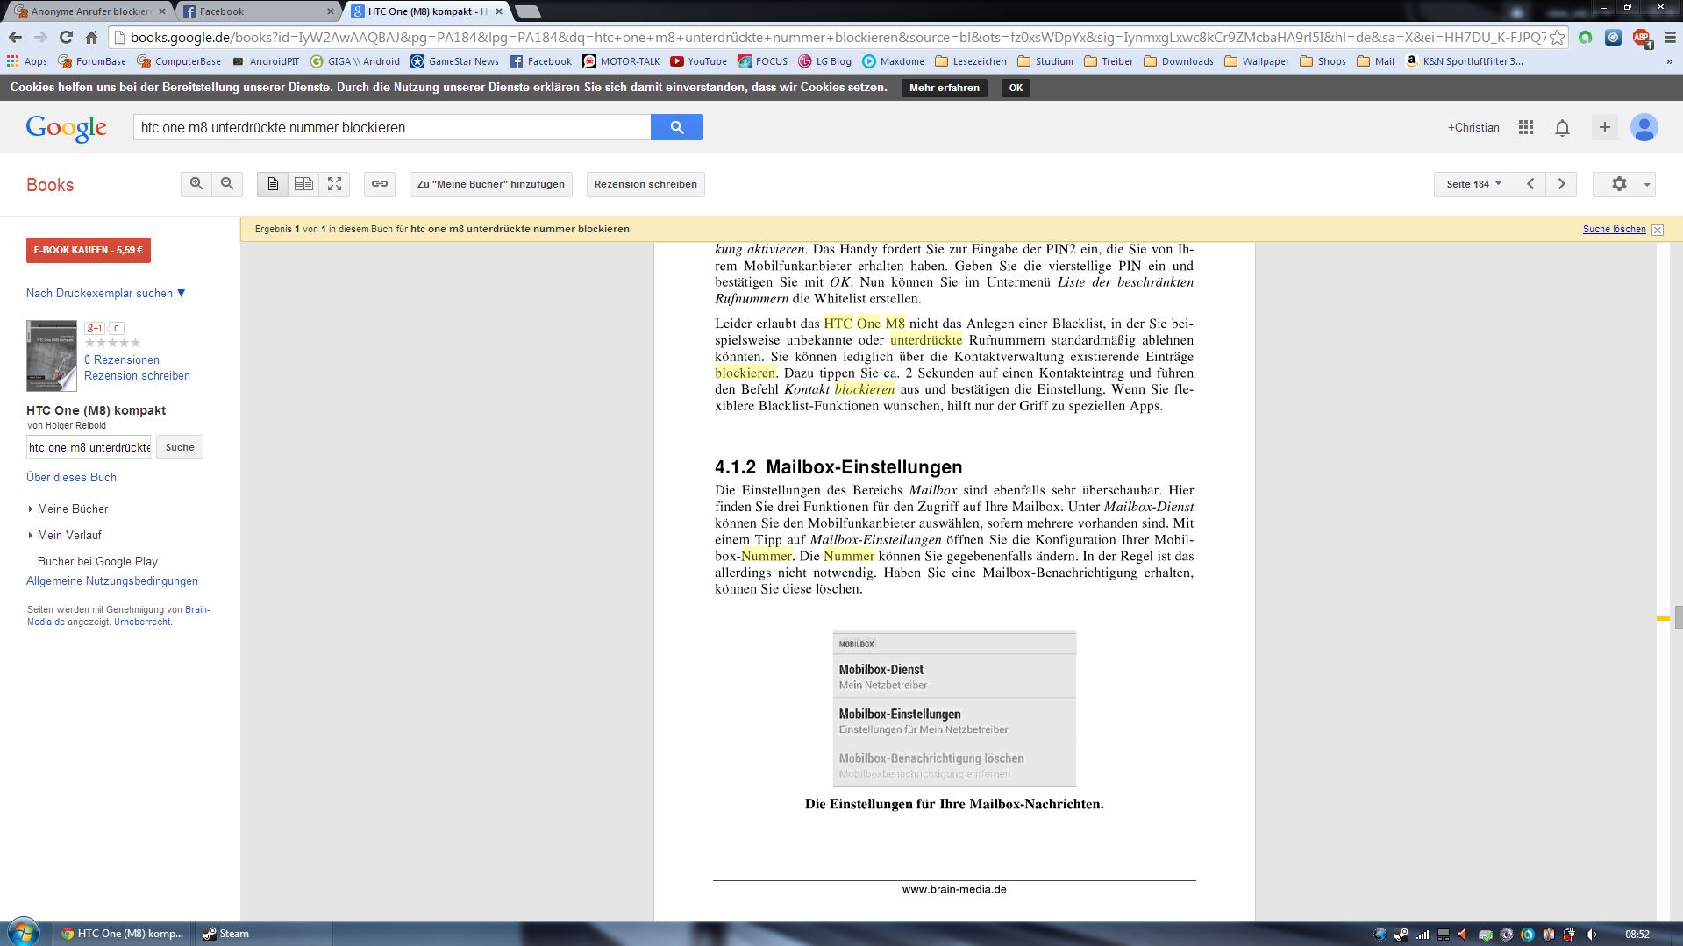Click the Chrome address bar
Viewport: 1683px width, 946px height.
pyautogui.click(x=837, y=37)
